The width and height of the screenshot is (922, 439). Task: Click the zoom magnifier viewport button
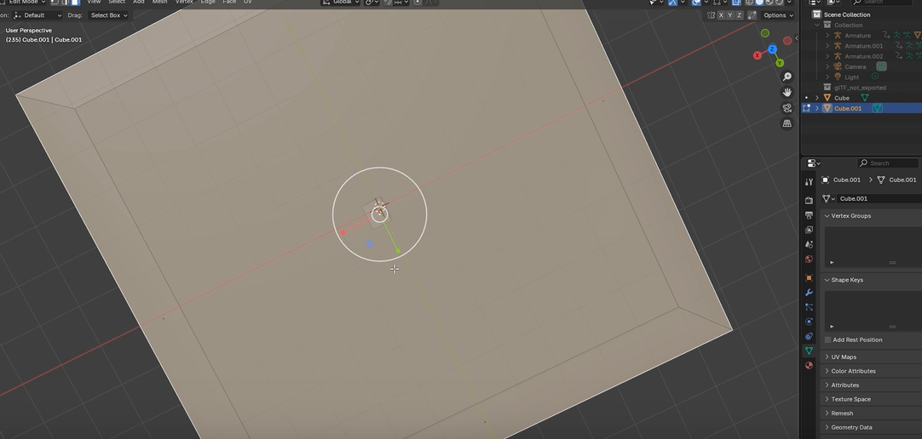point(787,77)
